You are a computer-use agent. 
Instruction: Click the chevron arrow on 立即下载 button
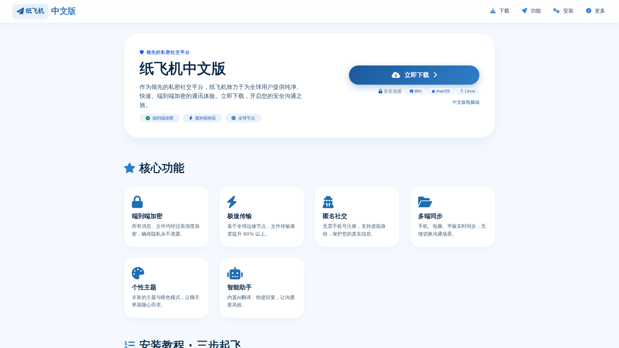(x=435, y=75)
